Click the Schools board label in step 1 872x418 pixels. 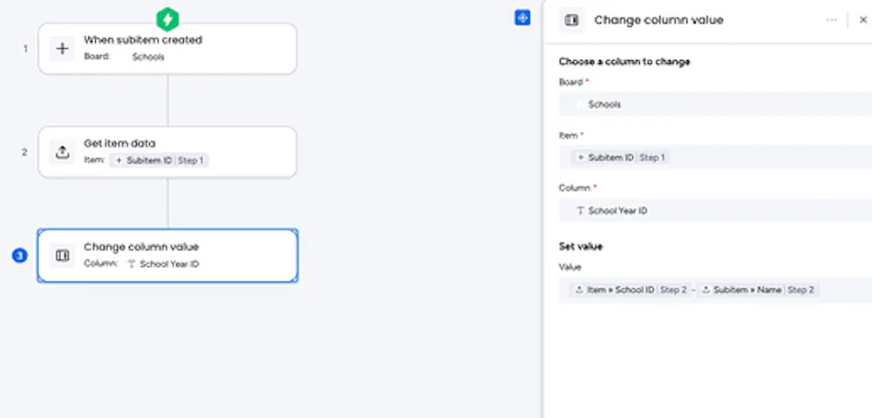[x=148, y=57]
